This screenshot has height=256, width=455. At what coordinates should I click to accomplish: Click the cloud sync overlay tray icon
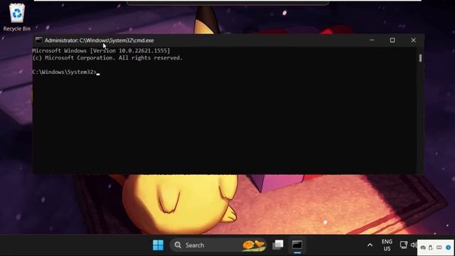point(424,247)
